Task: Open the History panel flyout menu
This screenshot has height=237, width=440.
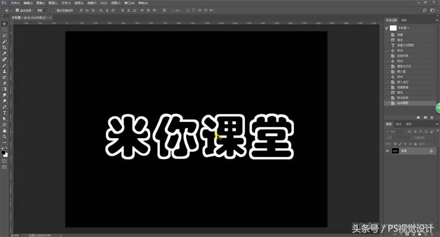Action: click(437, 20)
